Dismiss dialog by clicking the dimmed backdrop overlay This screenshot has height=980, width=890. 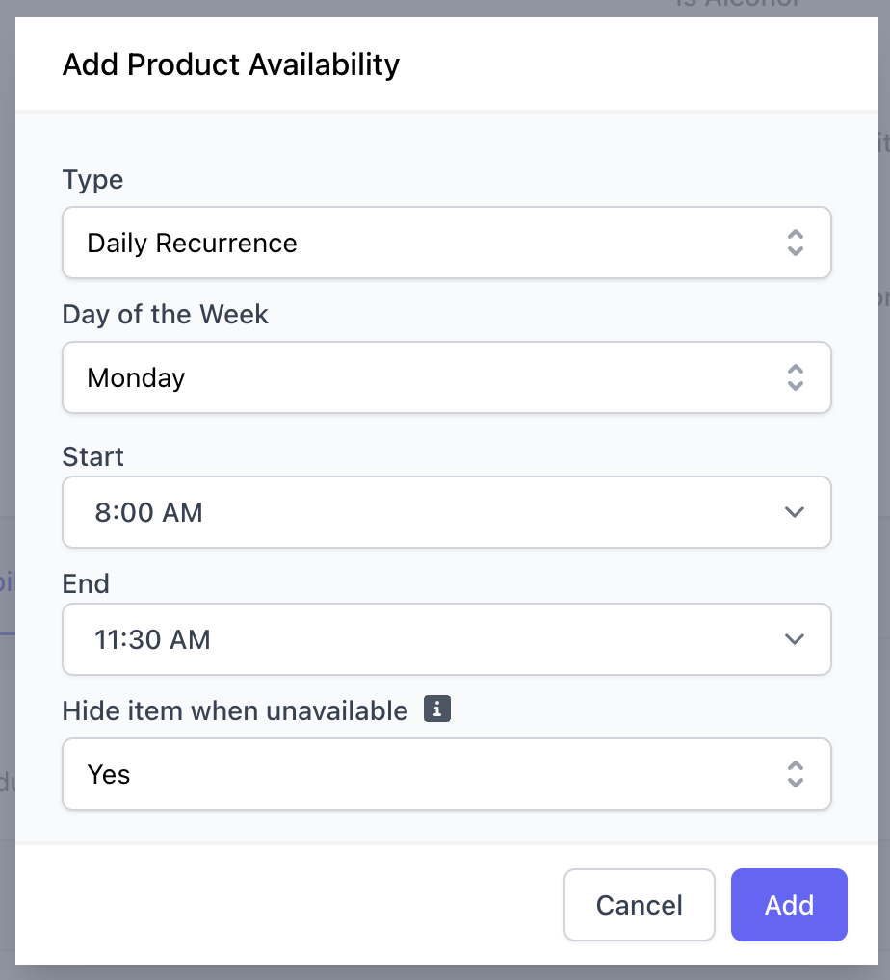point(445,972)
